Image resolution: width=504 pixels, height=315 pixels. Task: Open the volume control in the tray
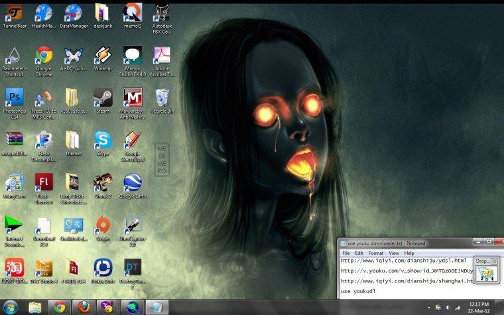tap(448, 308)
